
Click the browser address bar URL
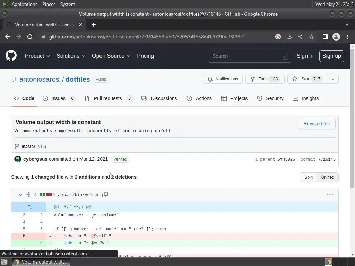pyautogui.click(x=147, y=37)
